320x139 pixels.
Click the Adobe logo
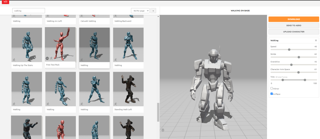[x=5, y=2]
